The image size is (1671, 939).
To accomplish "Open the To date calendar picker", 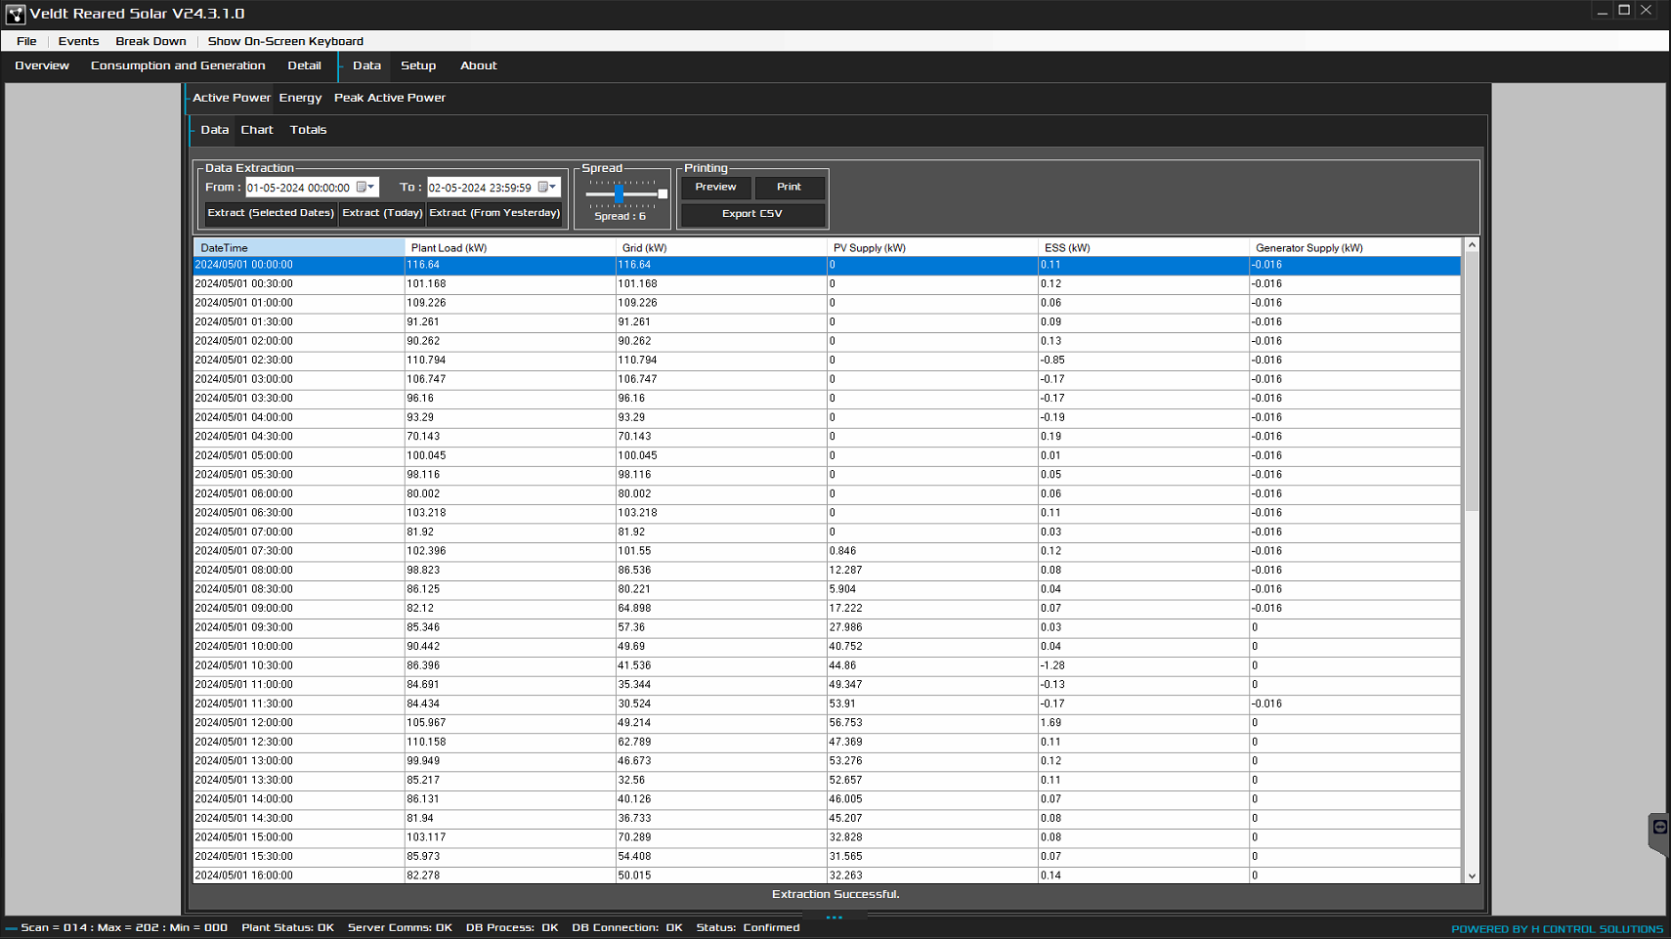I will pyautogui.click(x=547, y=188).
